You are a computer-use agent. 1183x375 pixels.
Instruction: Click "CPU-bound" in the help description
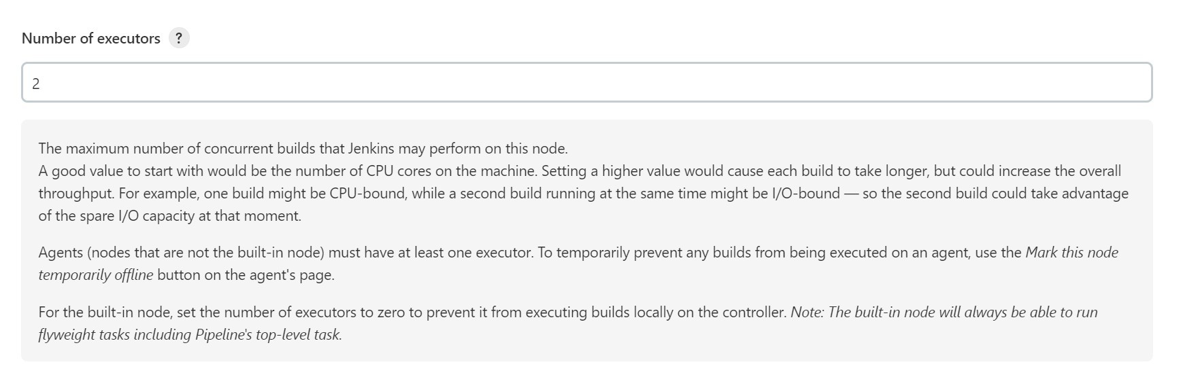369,194
